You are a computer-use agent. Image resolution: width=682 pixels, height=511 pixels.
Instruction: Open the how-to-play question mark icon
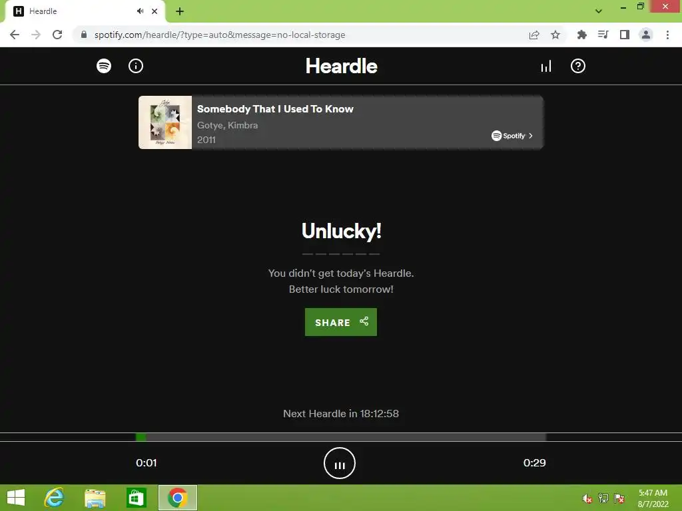point(577,66)
